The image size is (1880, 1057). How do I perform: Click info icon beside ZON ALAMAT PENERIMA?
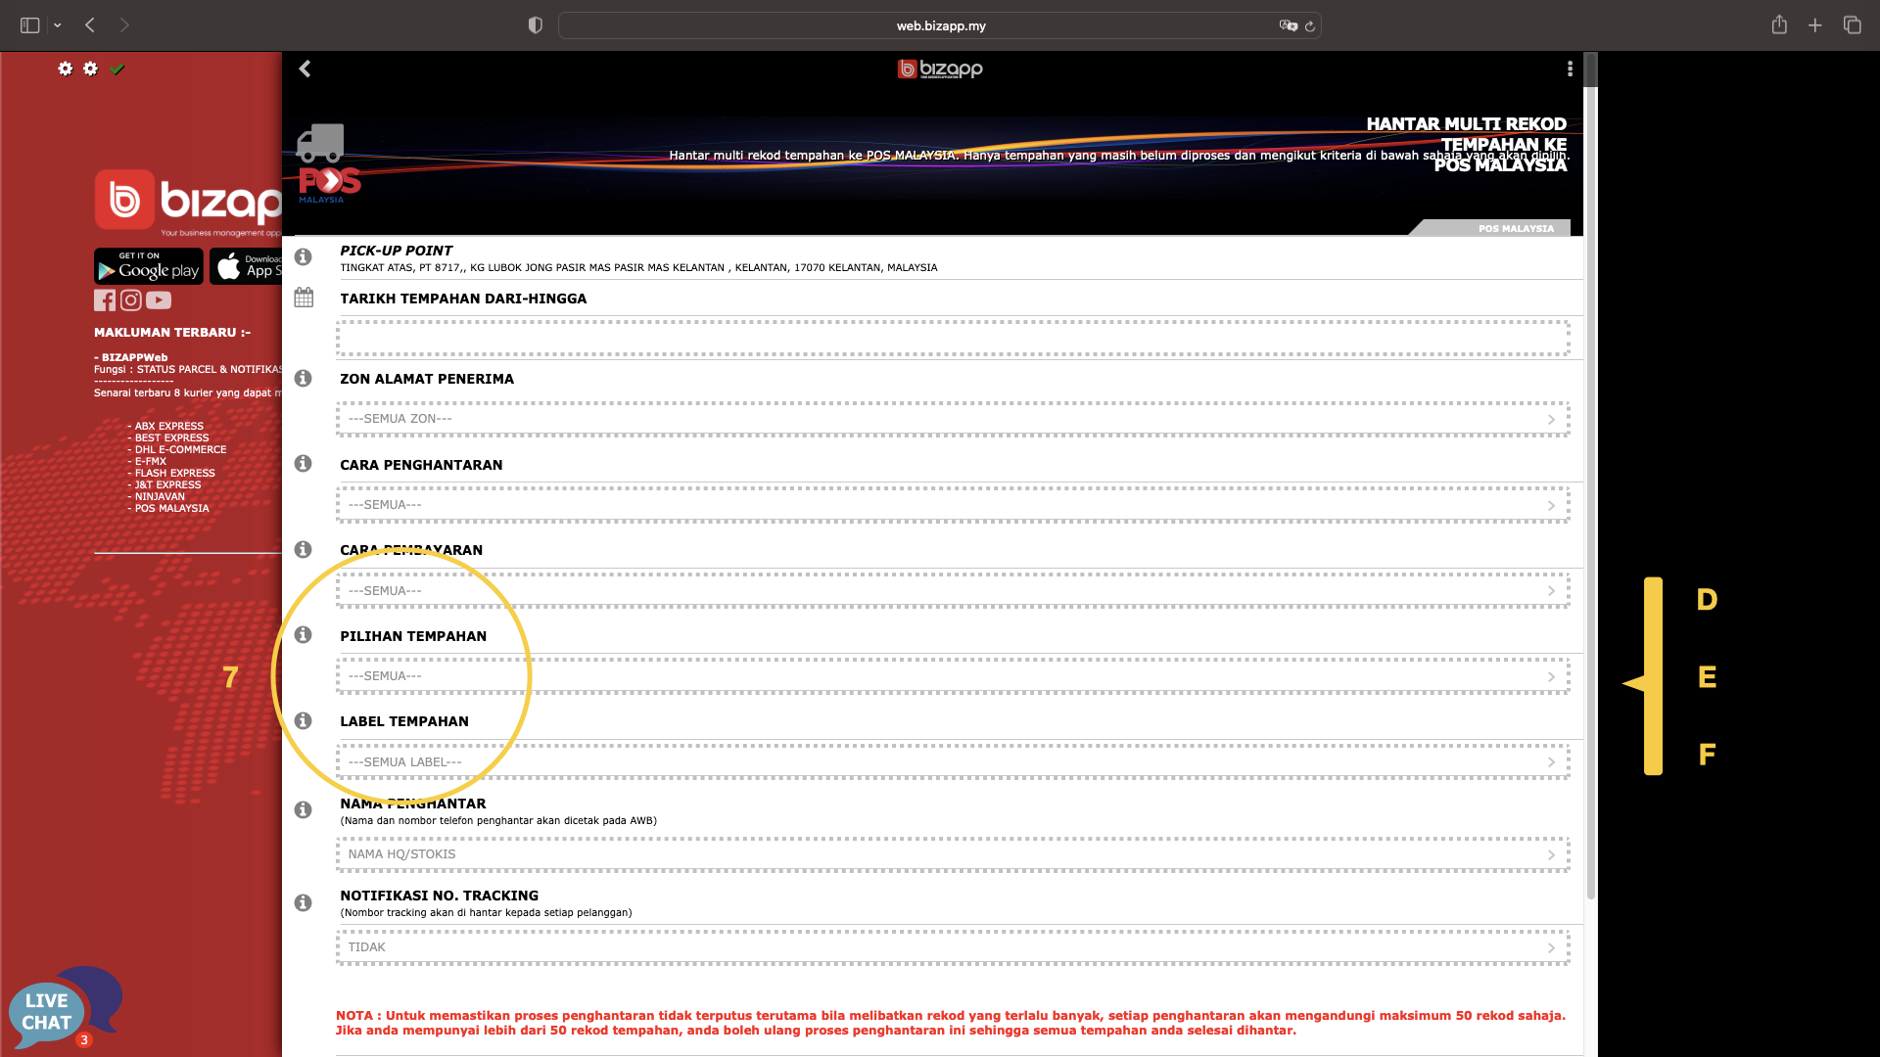304,378
